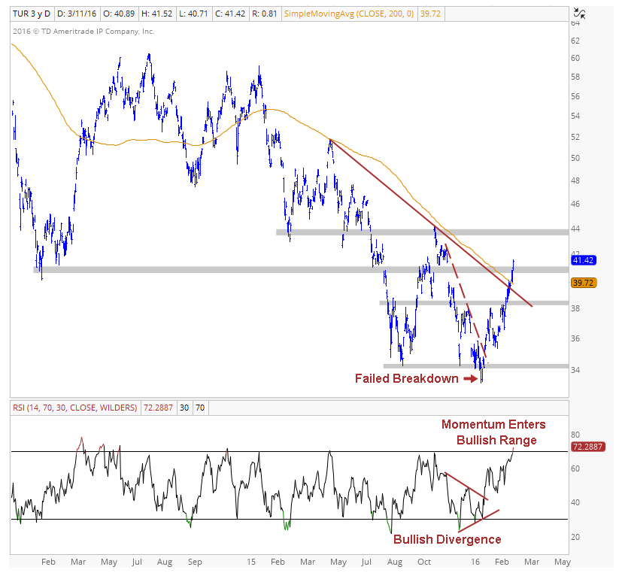Click the chart resize icon at top right
619x573 pixels.
(580, 14)
